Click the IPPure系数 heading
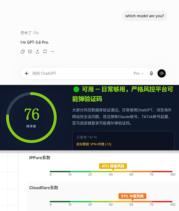 click(x=39, y=158)
